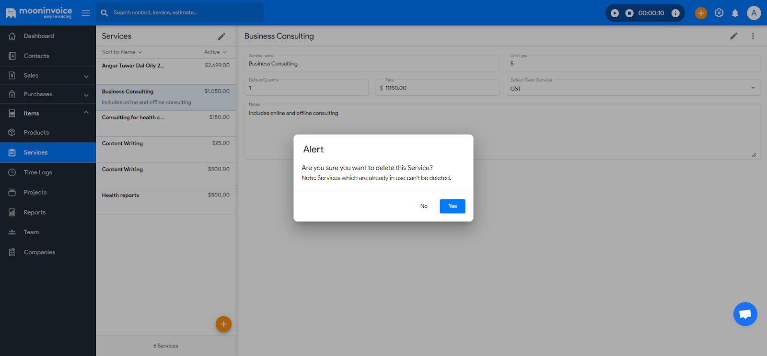Select the Health reports service
This screenshot has height=356, width=767.
pyautogui.click(x=166, y=201)
